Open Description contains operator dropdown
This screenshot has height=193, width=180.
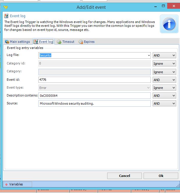coord(164,96)
